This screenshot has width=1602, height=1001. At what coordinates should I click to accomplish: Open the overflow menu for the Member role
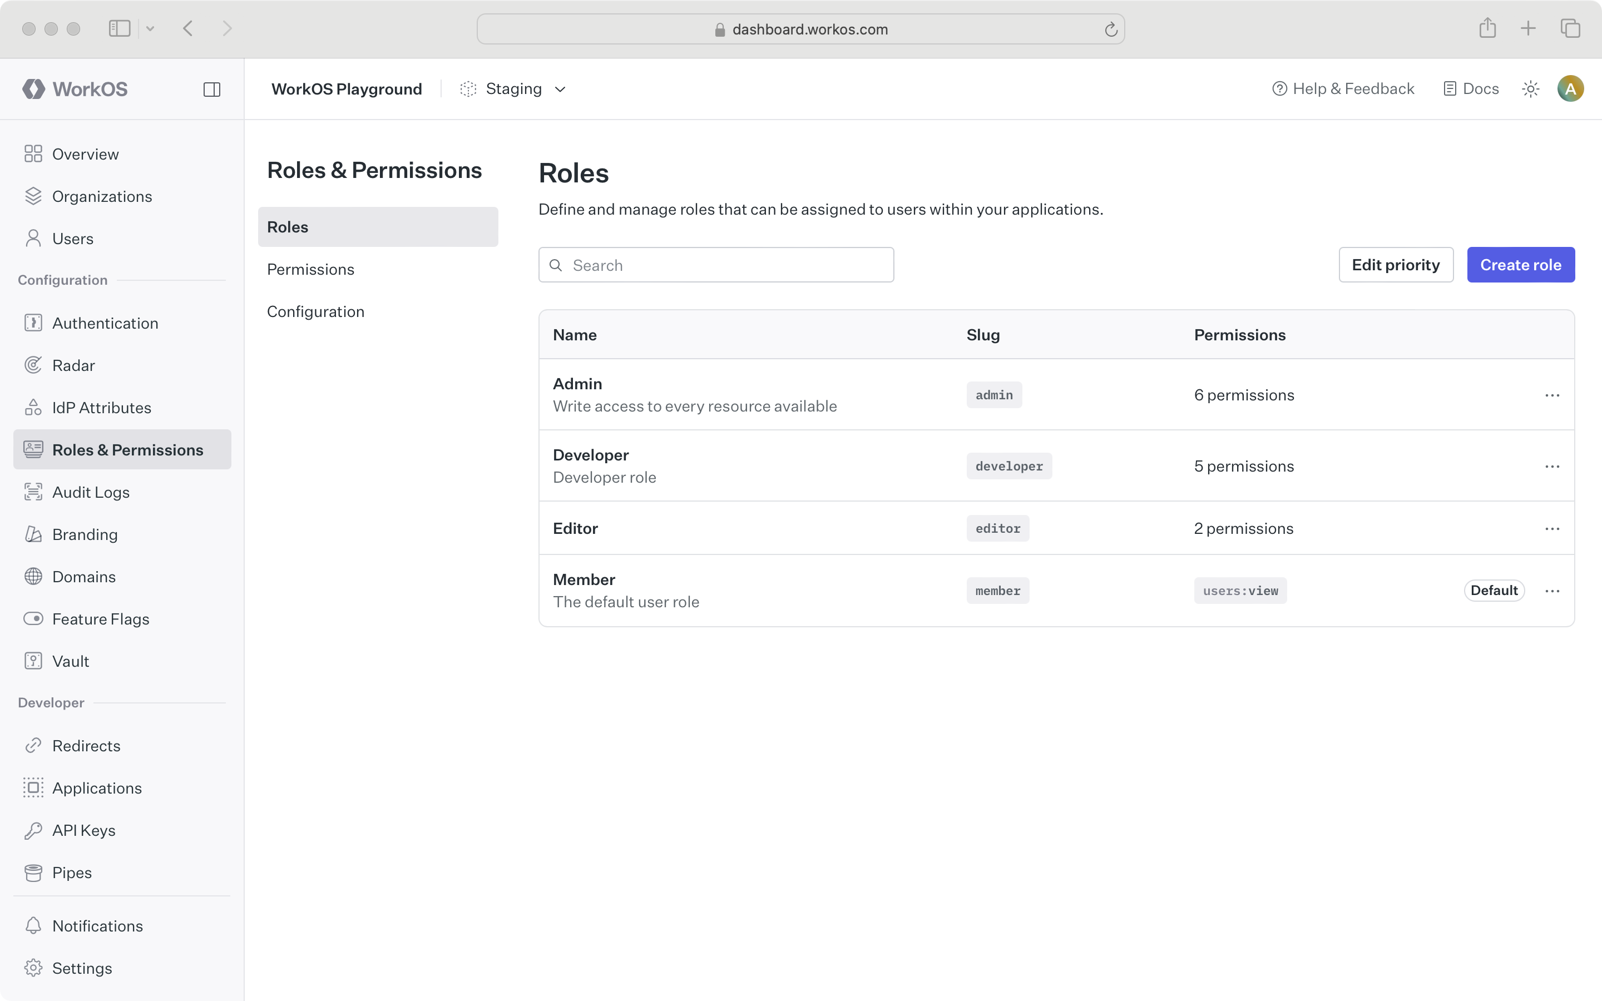pyautogui.click(x=1552, y=590)
